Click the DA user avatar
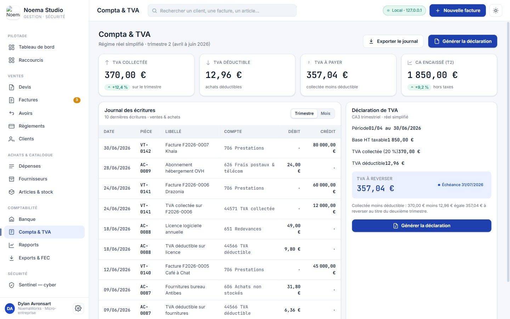Viewport: 510px width, 319px height. [x=10, y=308]
